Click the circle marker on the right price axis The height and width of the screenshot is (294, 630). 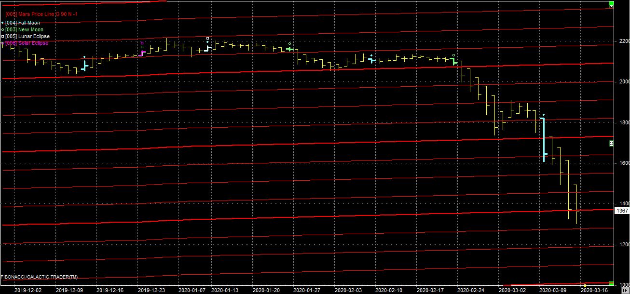[x=611, y=144]
